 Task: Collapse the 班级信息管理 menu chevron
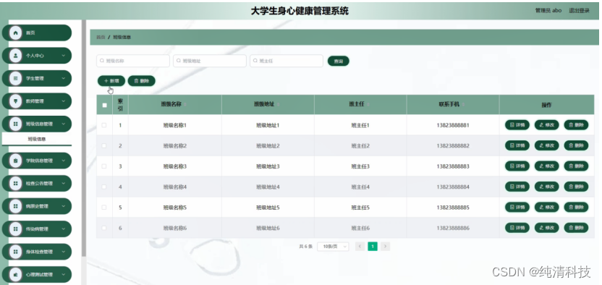point(64,124)
